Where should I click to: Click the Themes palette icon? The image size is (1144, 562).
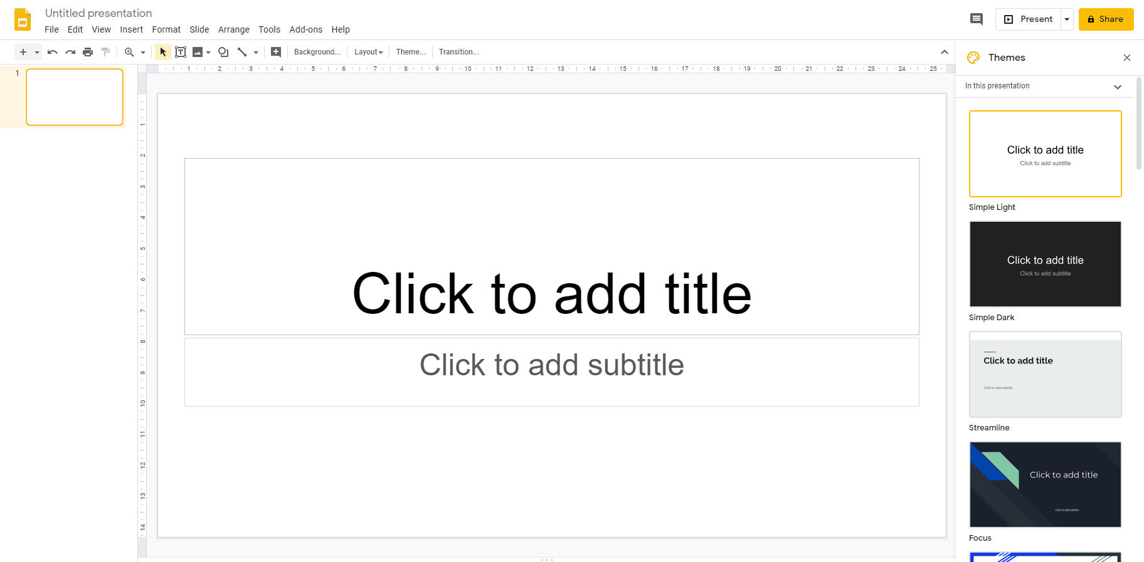973,58
